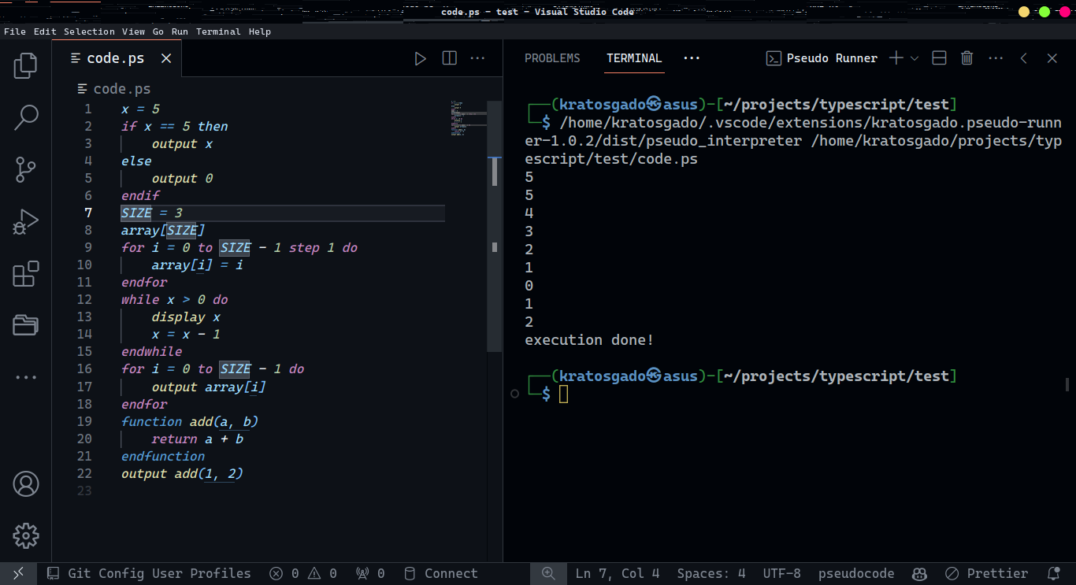Click the green window button in title bar
The width and height of the screenshot is (1076, 585).
pos(1044,12)
